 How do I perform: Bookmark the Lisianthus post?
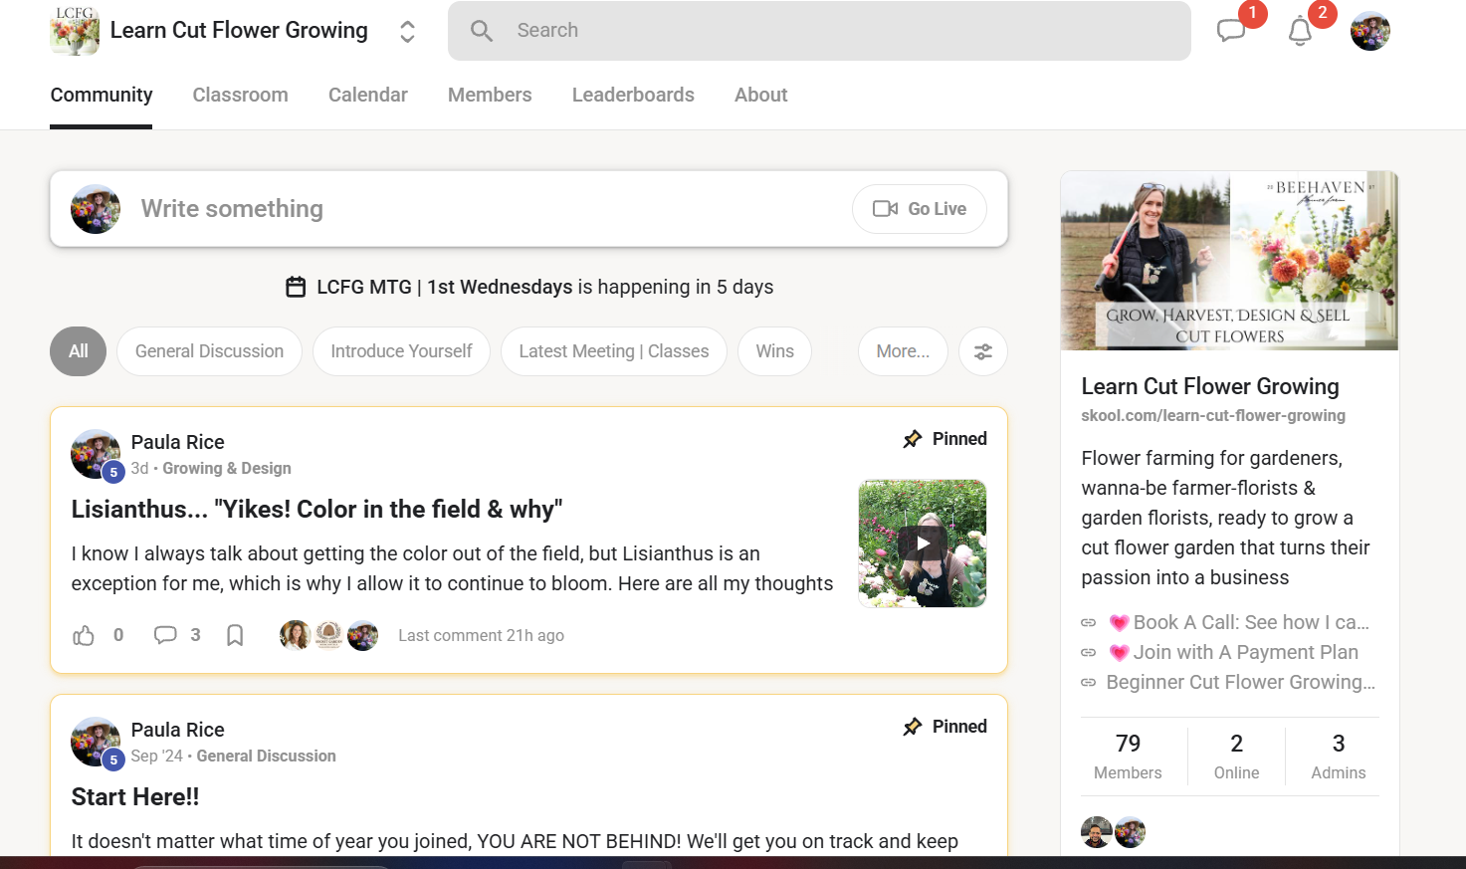click(x=235, y=635)
